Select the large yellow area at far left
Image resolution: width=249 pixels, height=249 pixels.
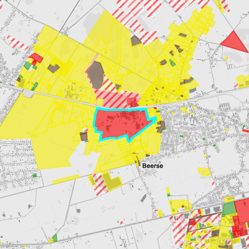[x=27, y=116]
